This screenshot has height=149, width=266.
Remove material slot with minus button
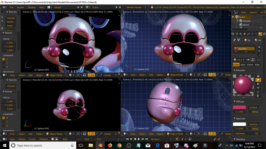coord(259,51)
